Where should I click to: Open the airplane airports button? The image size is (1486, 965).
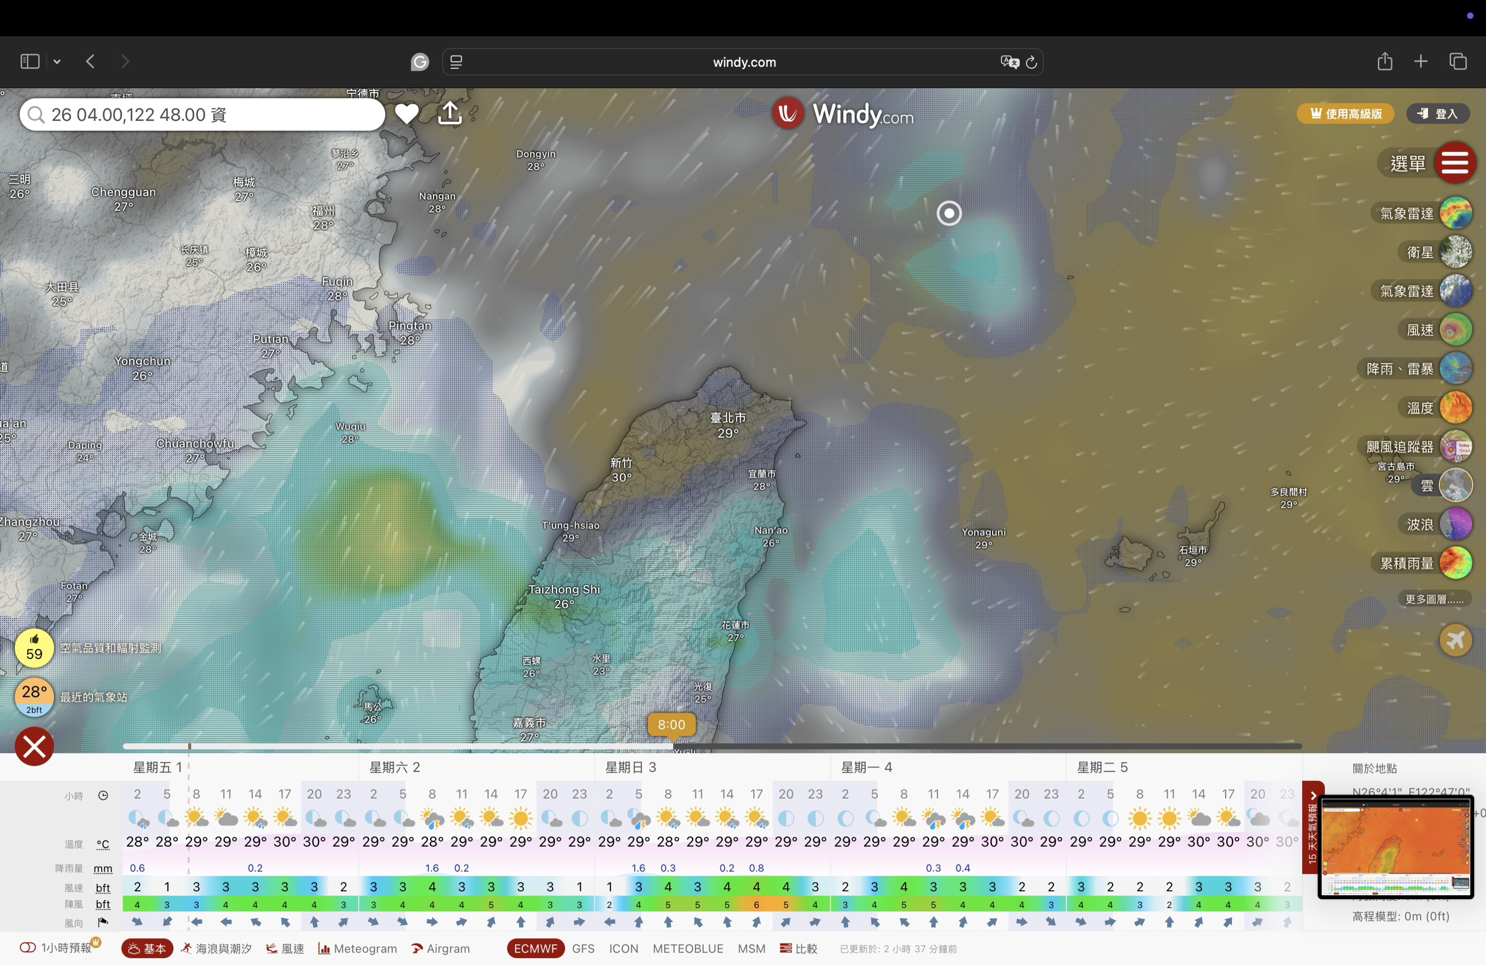(1455, 640)
